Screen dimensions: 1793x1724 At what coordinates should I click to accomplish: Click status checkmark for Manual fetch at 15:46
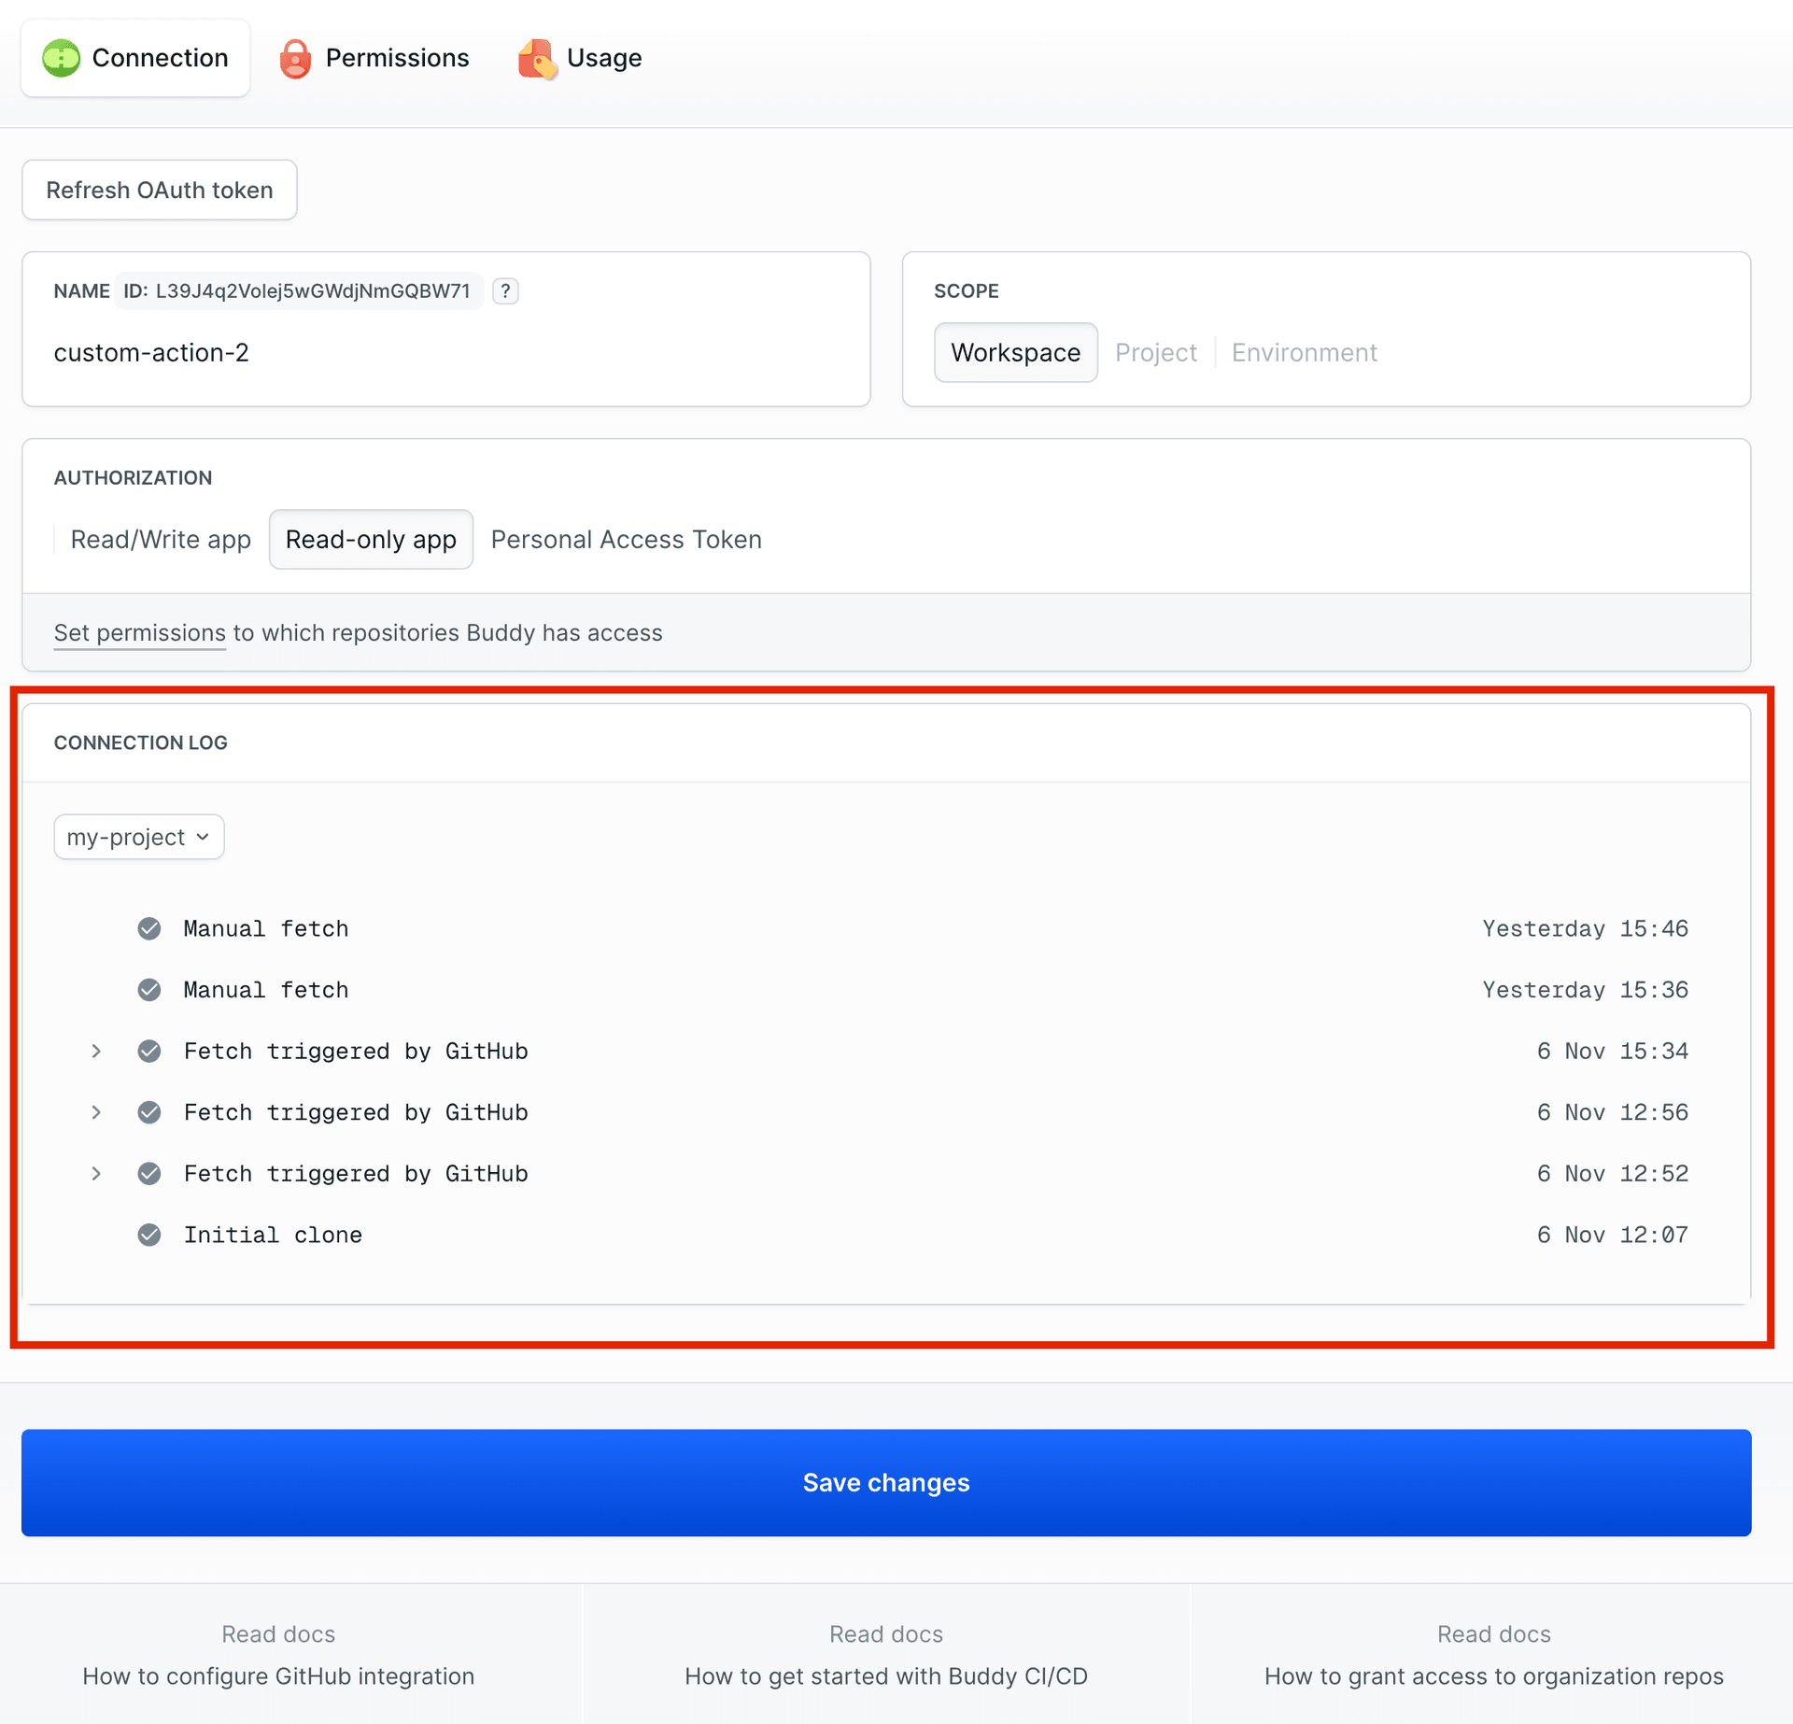pyautogui.click(x=149, y=928)
